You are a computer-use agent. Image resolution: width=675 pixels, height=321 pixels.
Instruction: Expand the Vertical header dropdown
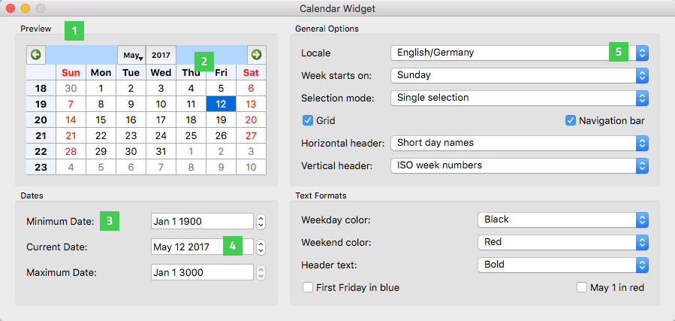pos(519,165)
